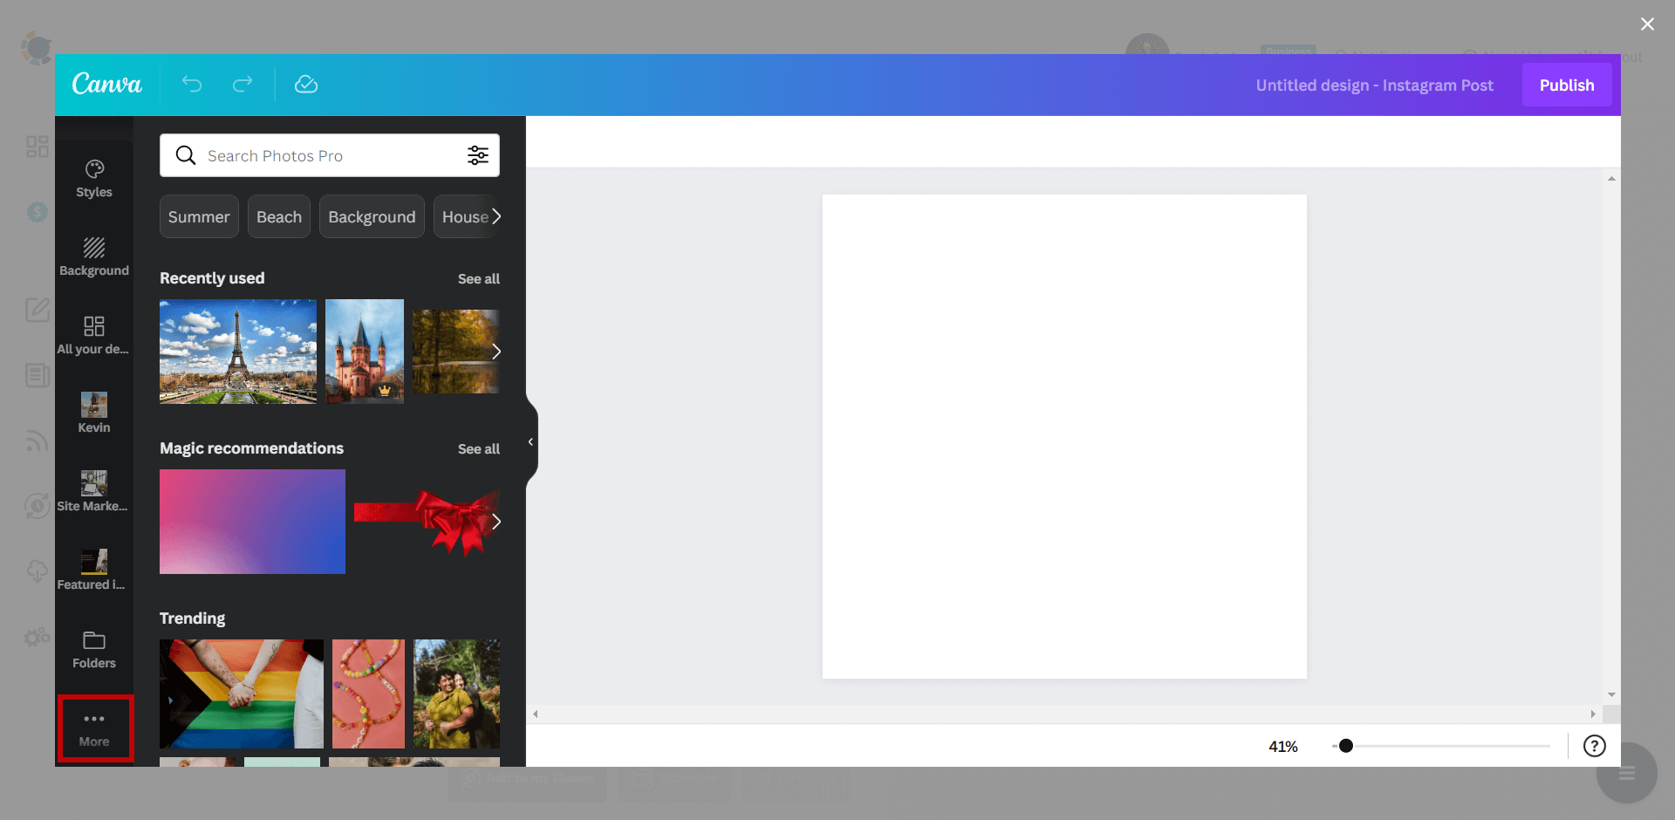Select the Beach category tag
1675x820 pixels.
[x=278, y=215]
